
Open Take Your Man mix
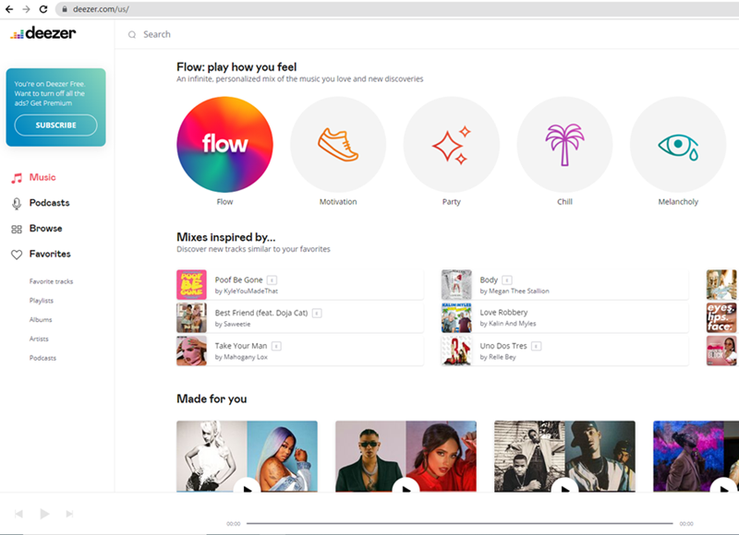coord(299,351)
